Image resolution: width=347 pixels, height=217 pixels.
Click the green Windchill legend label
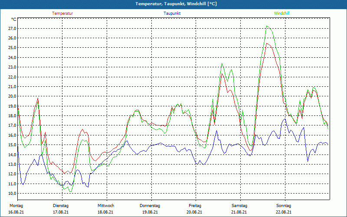pyautogui.click(x=282, y=13)
